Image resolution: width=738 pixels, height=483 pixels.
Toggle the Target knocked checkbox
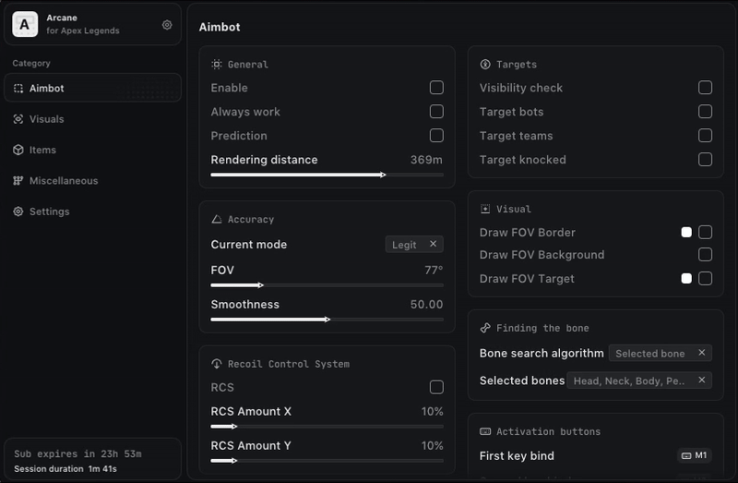(705, 159)
